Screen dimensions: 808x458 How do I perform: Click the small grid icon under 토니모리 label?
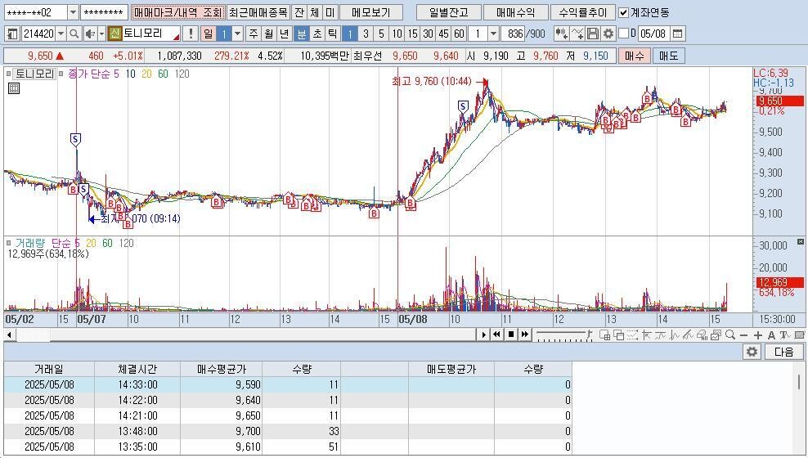pos(14,88)
